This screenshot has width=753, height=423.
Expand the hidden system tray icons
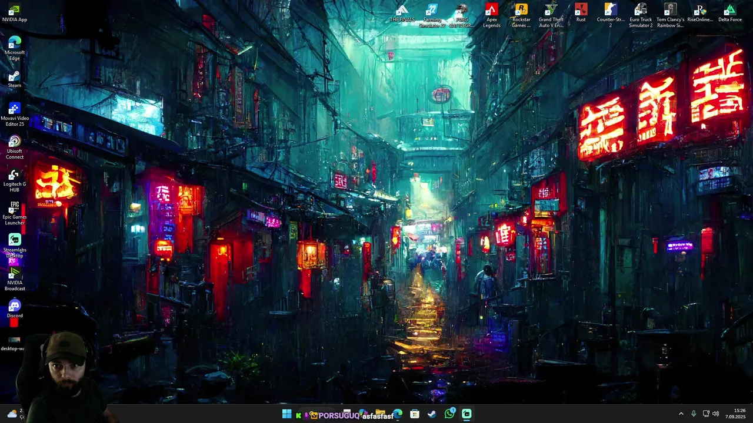click(x=681, y=414)
